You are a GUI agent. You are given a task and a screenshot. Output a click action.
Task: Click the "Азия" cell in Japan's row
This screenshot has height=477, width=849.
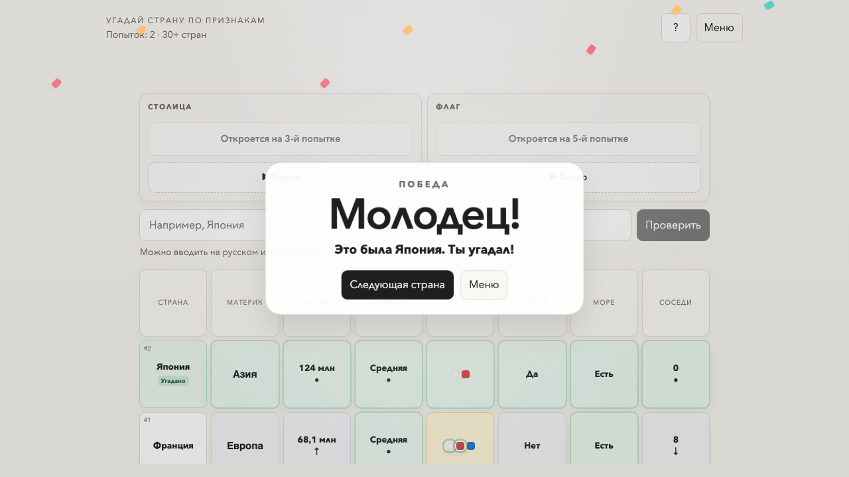click(244, 374)
